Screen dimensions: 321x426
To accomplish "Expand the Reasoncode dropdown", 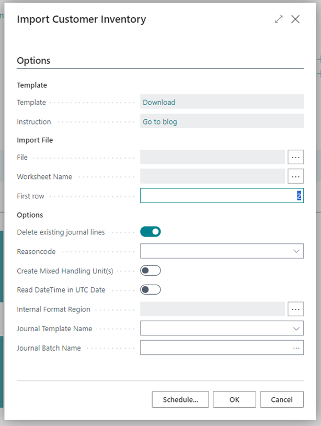I will tap(296, 251).
